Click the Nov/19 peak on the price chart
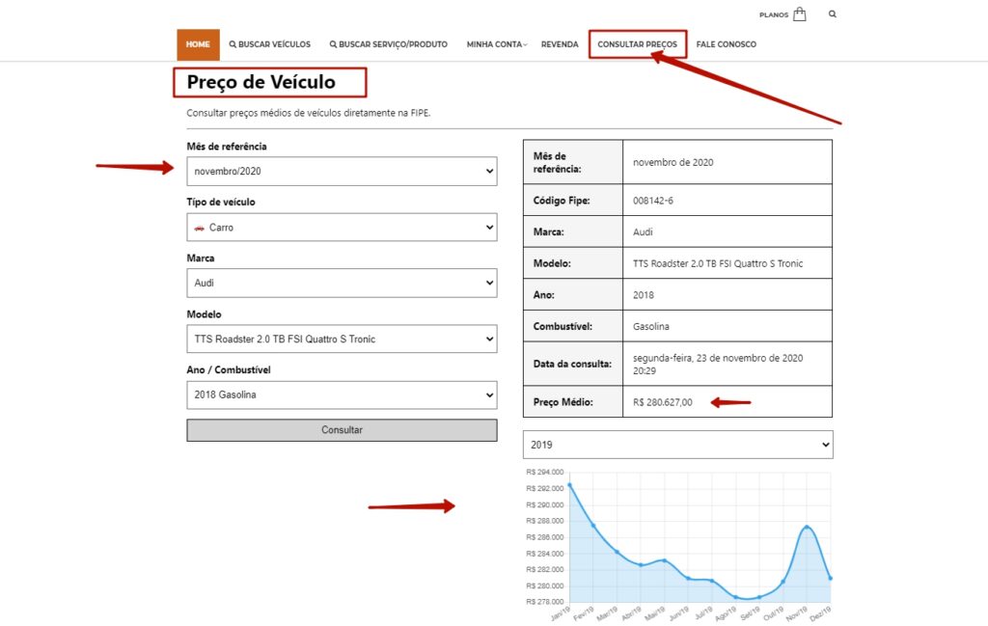Screen dimensions: 988x626 (807, 528)
